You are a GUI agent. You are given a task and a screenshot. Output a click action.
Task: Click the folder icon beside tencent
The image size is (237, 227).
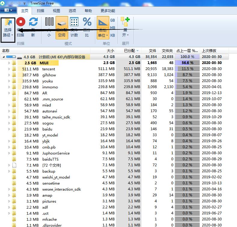(14, 69)
